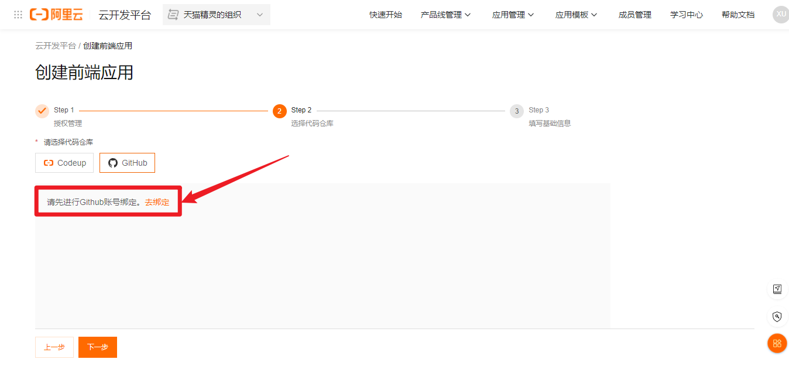Click the 填写基础信息 step label

click(x=550, y=124)
